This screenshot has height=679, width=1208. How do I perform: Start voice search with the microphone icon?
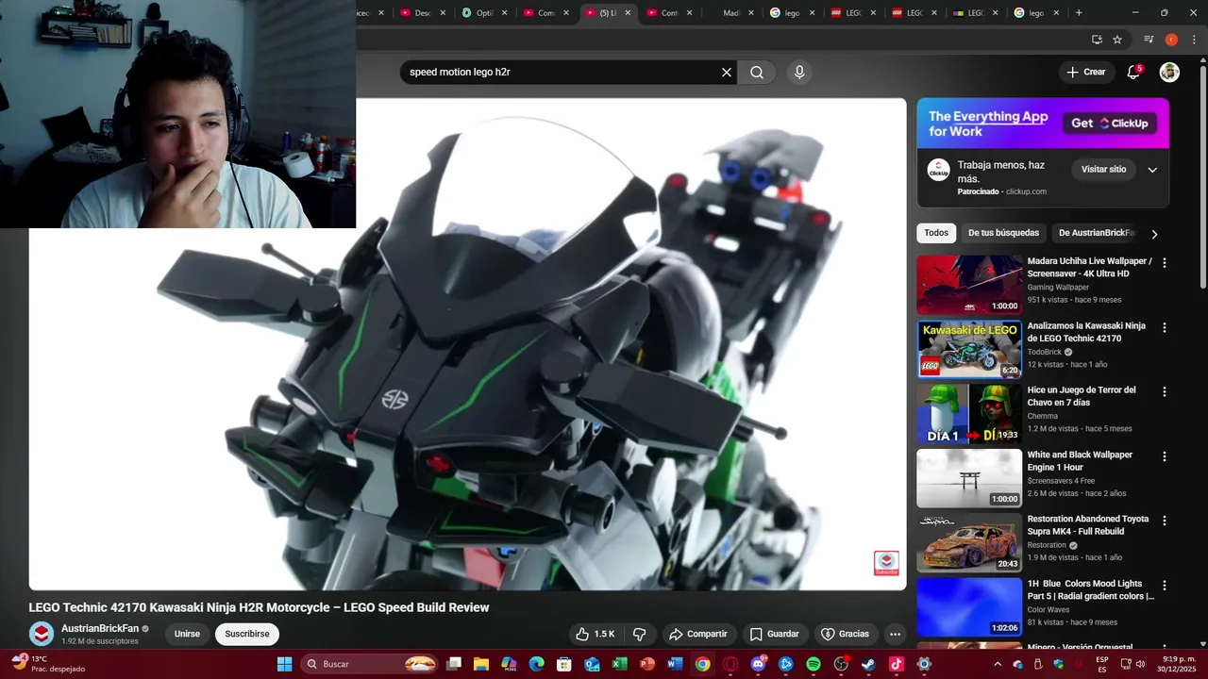799,73
